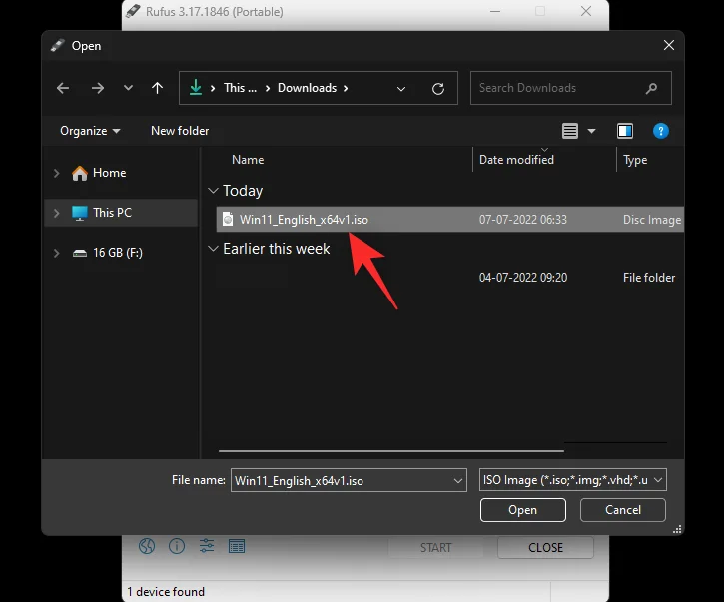This screenshot has width=724, height=602.
Task: Click the search magnifier icon
Action: tap(651, 88)
